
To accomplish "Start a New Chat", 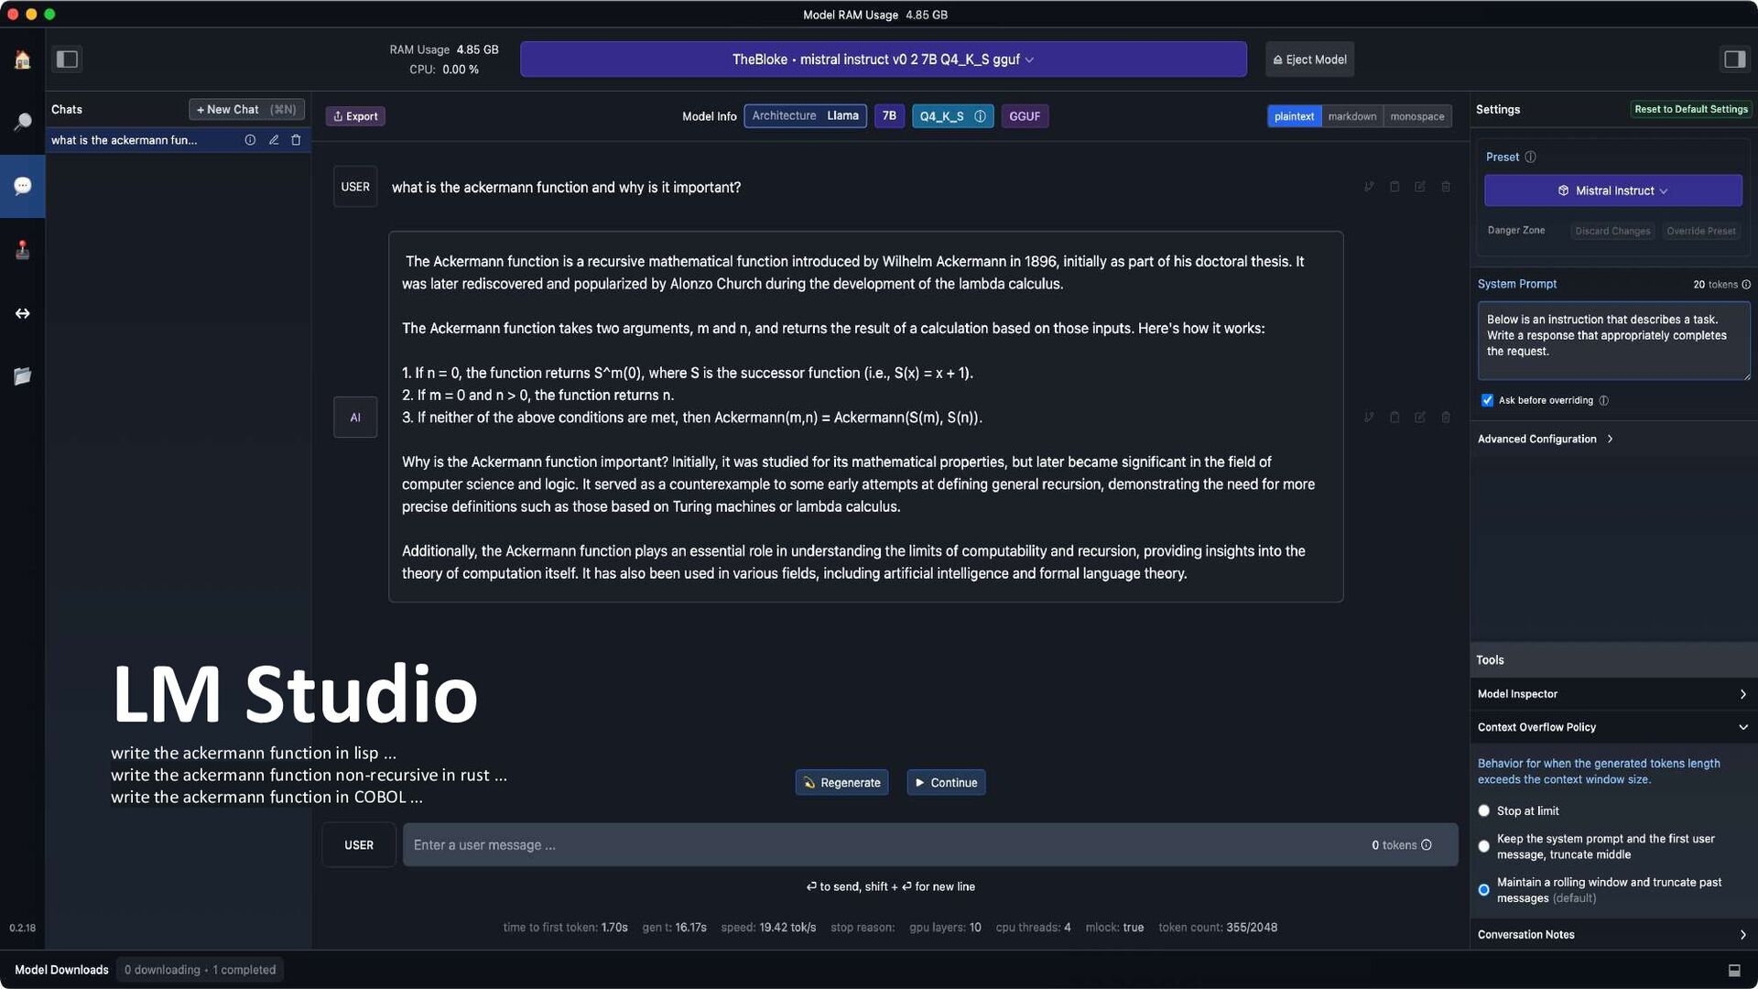I will [246, 110].
